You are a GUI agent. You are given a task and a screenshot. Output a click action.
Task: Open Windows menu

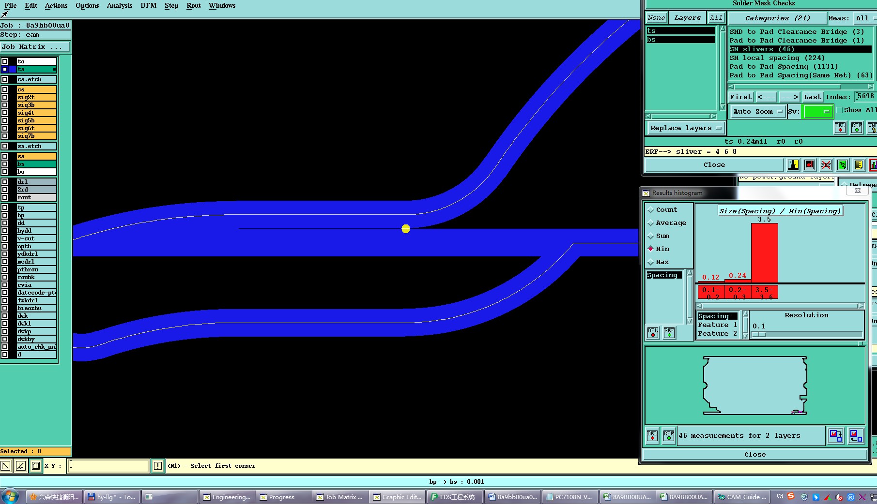pyautogui.click(x=222, y=5)
